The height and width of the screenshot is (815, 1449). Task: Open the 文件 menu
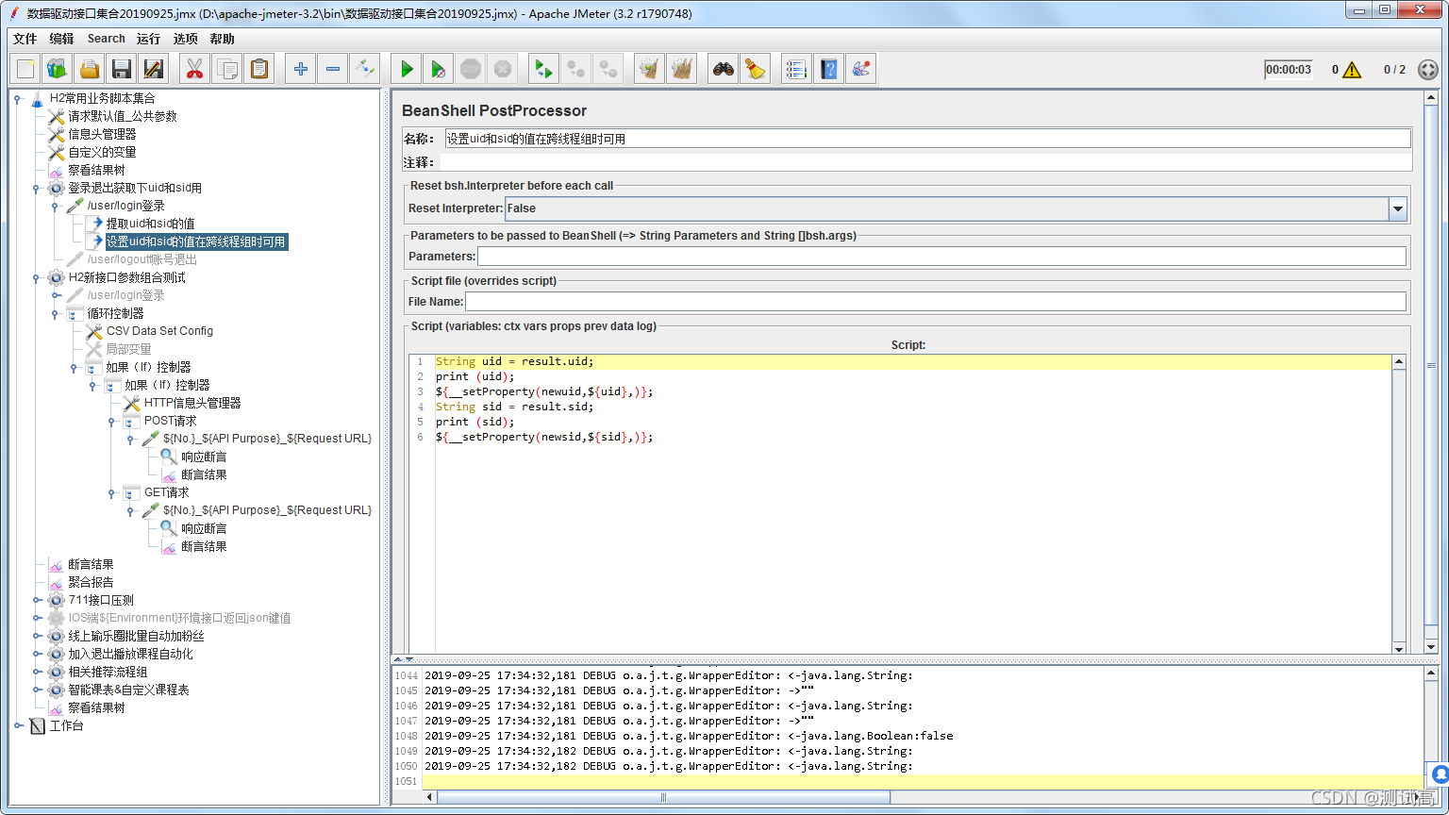[25, 39]
